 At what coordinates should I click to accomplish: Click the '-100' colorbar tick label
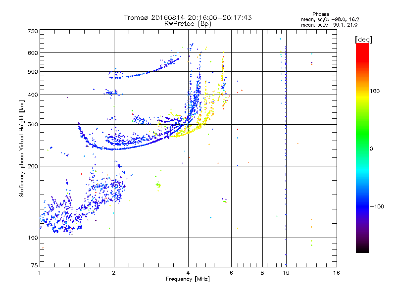point(377,206)
